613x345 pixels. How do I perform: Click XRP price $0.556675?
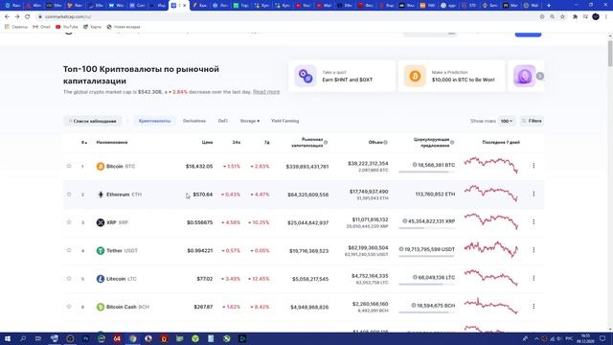coord(200,222)
